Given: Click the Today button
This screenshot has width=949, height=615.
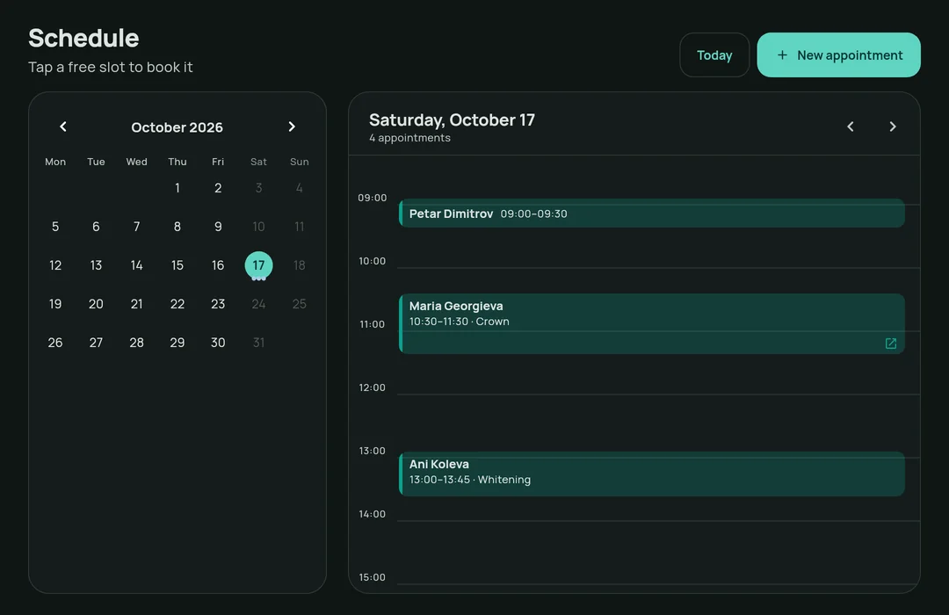Looking at the screenshot, I should [x=714, y=55].
